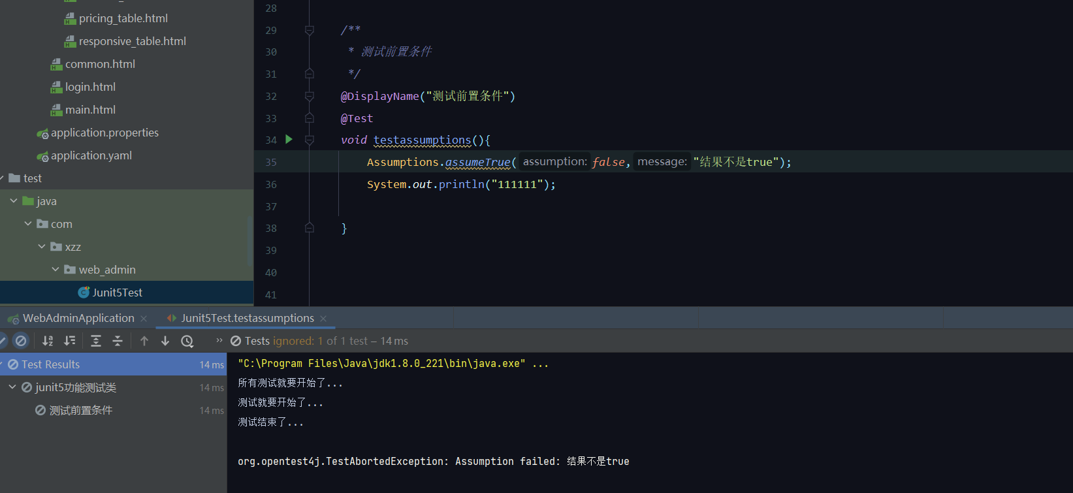Image resolution: width=1073 pixels, height=493 pixels.
Task: Click the Junit5Test class icon
Action: click(x=84, y=293)
